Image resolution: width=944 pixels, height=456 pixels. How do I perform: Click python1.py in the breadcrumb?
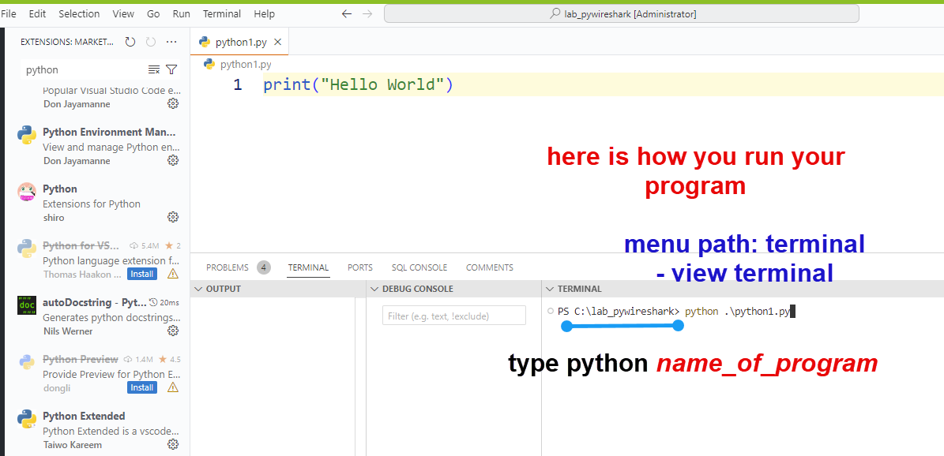click(x=246, y=65)
